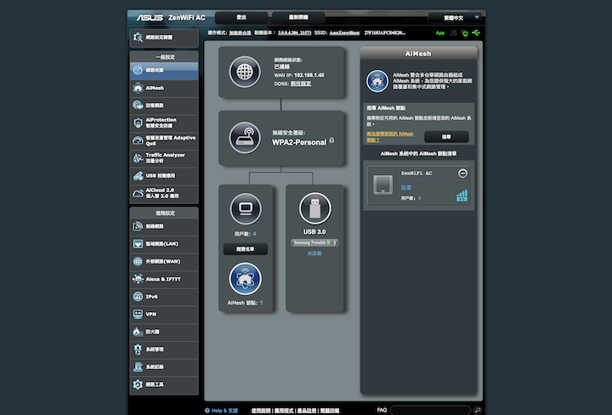Open 訪客網路 guest network page
Viewport: 612px width, 415px height.
coord(164,105)
